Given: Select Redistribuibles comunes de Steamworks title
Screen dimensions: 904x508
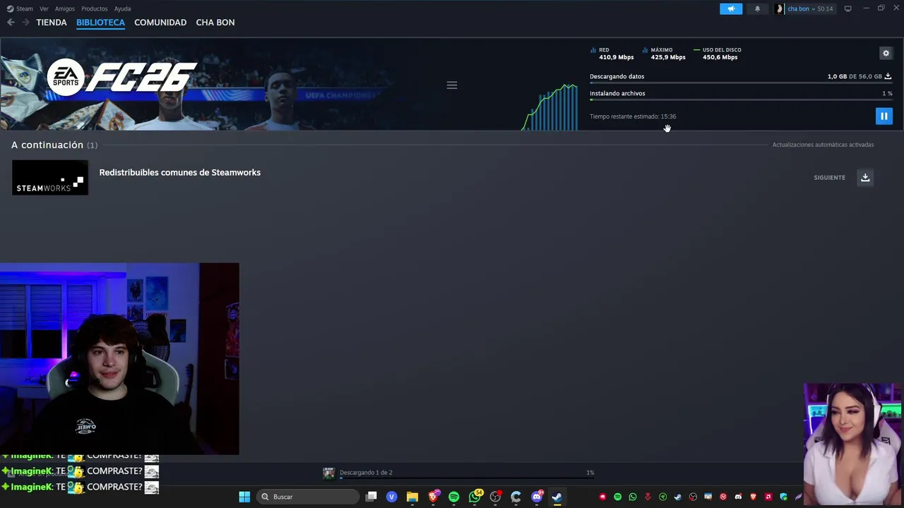Looking at the screenshot, I should point(179,172).
